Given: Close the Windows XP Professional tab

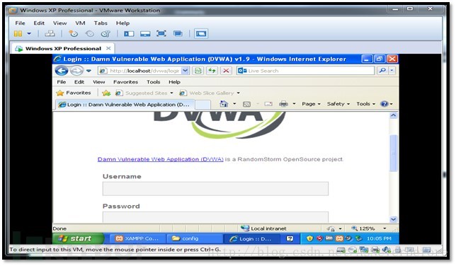Looking at the screenshot, I should (x=108, y=48).
